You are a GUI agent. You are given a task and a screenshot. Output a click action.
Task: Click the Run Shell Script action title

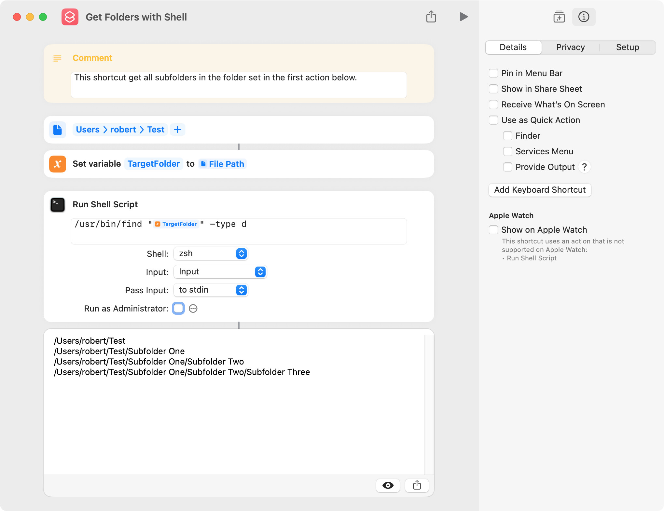pyautogui.click(x=105, y=204)
